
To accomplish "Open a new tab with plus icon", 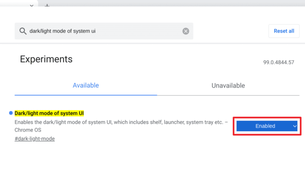I will 47,6.
